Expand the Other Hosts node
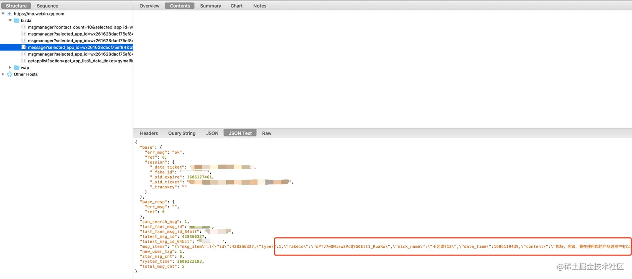Image resolution: width=632 pixels, height=279 pixels. [3, 74]
